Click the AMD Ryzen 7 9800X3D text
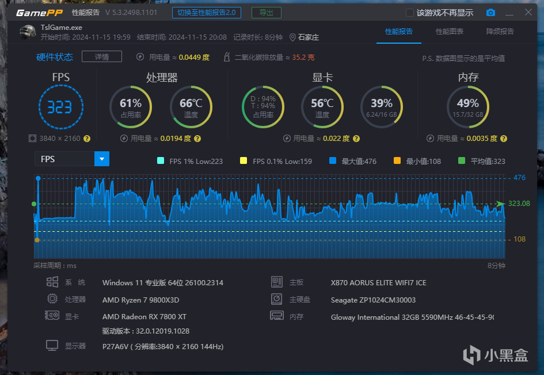544x375 pixels. pyautogui.click(x=141, y=300)
